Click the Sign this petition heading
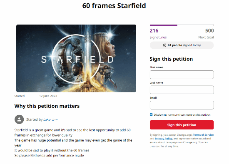229x164 pixels. (x=171, y=59)
